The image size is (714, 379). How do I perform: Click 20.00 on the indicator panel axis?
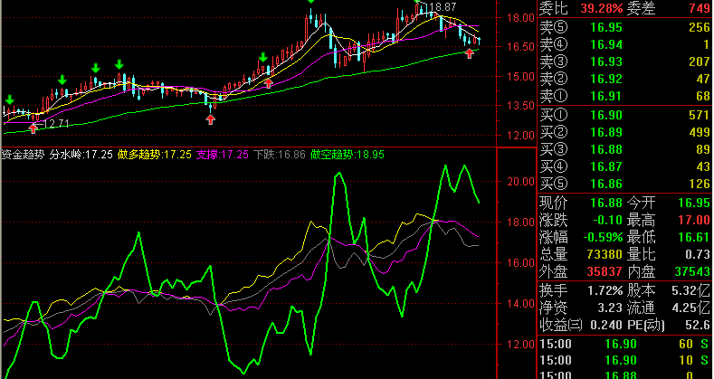point(521,182)
